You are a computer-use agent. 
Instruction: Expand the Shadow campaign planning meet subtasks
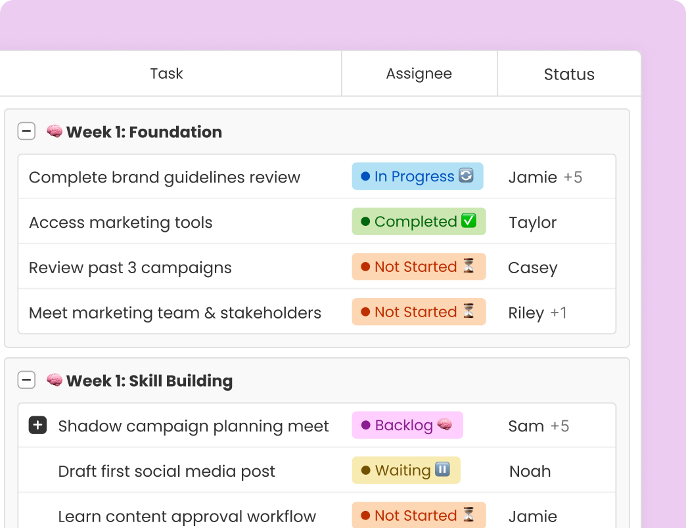click(38, 426)
